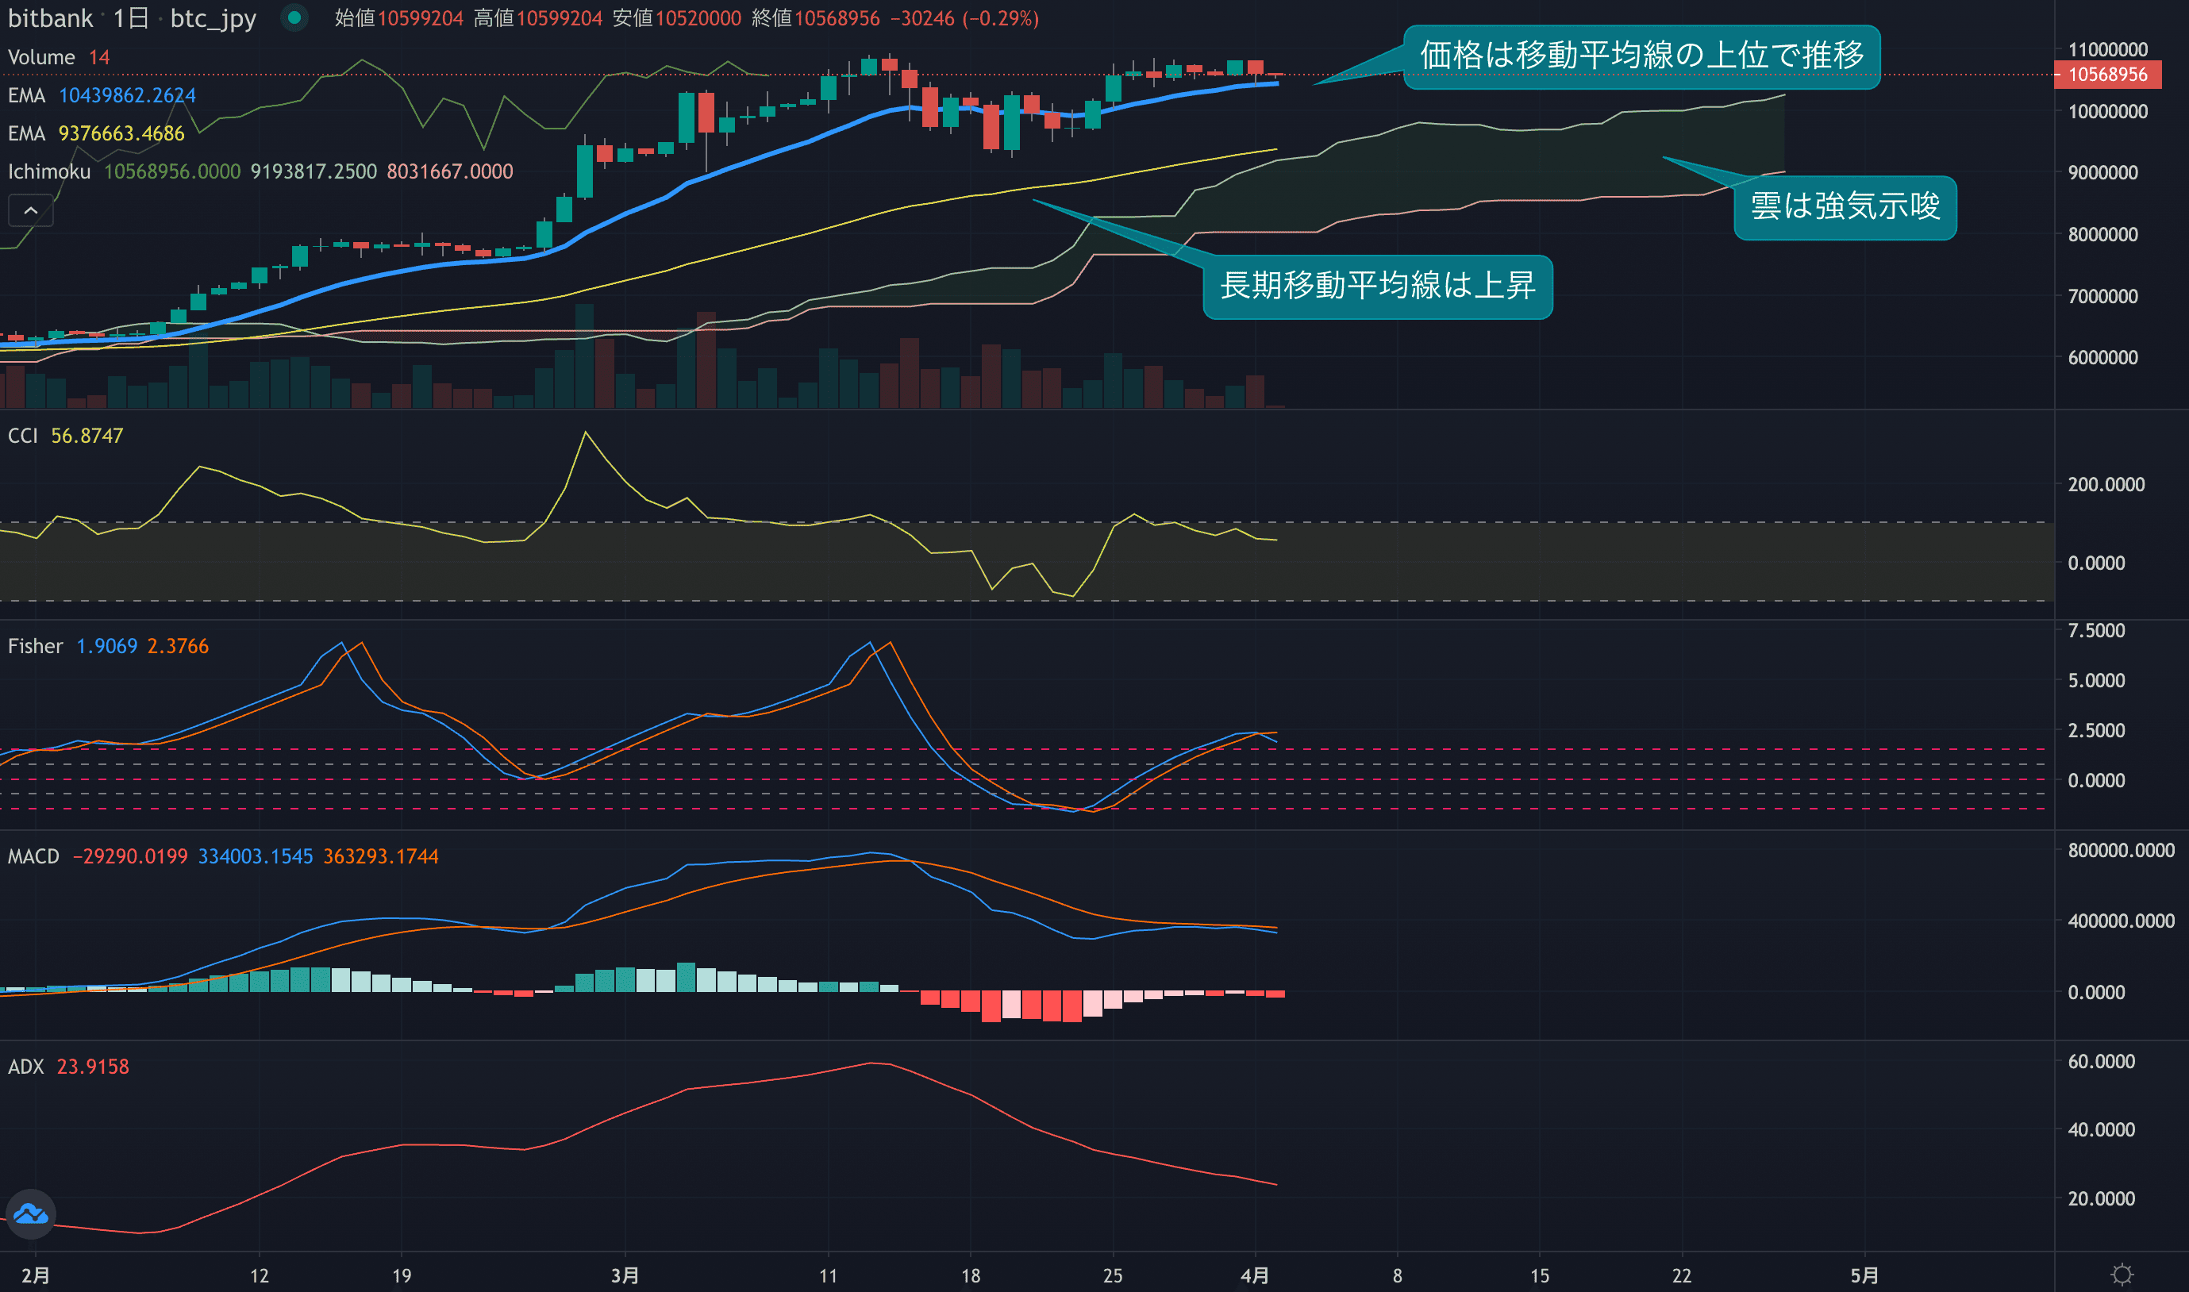This screenshot has height=1292, width=2189.
Task: Open chart settings gear icon
Action: tap(2122, 1275)
